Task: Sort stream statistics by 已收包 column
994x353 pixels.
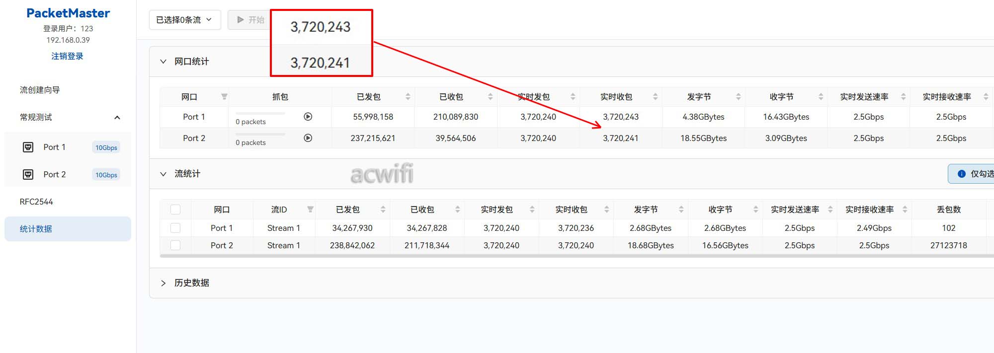Action: pyautogui.click(x=457, y=210)
